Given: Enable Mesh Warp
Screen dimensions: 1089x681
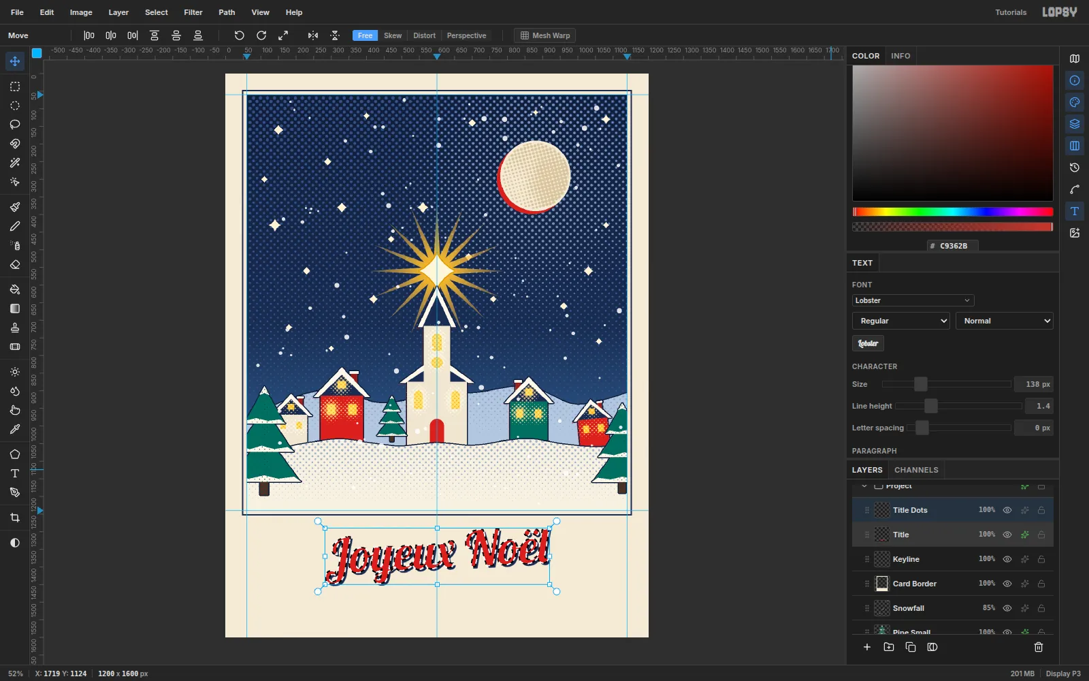Looking at the screenshot, I should (x=545, y=35).
